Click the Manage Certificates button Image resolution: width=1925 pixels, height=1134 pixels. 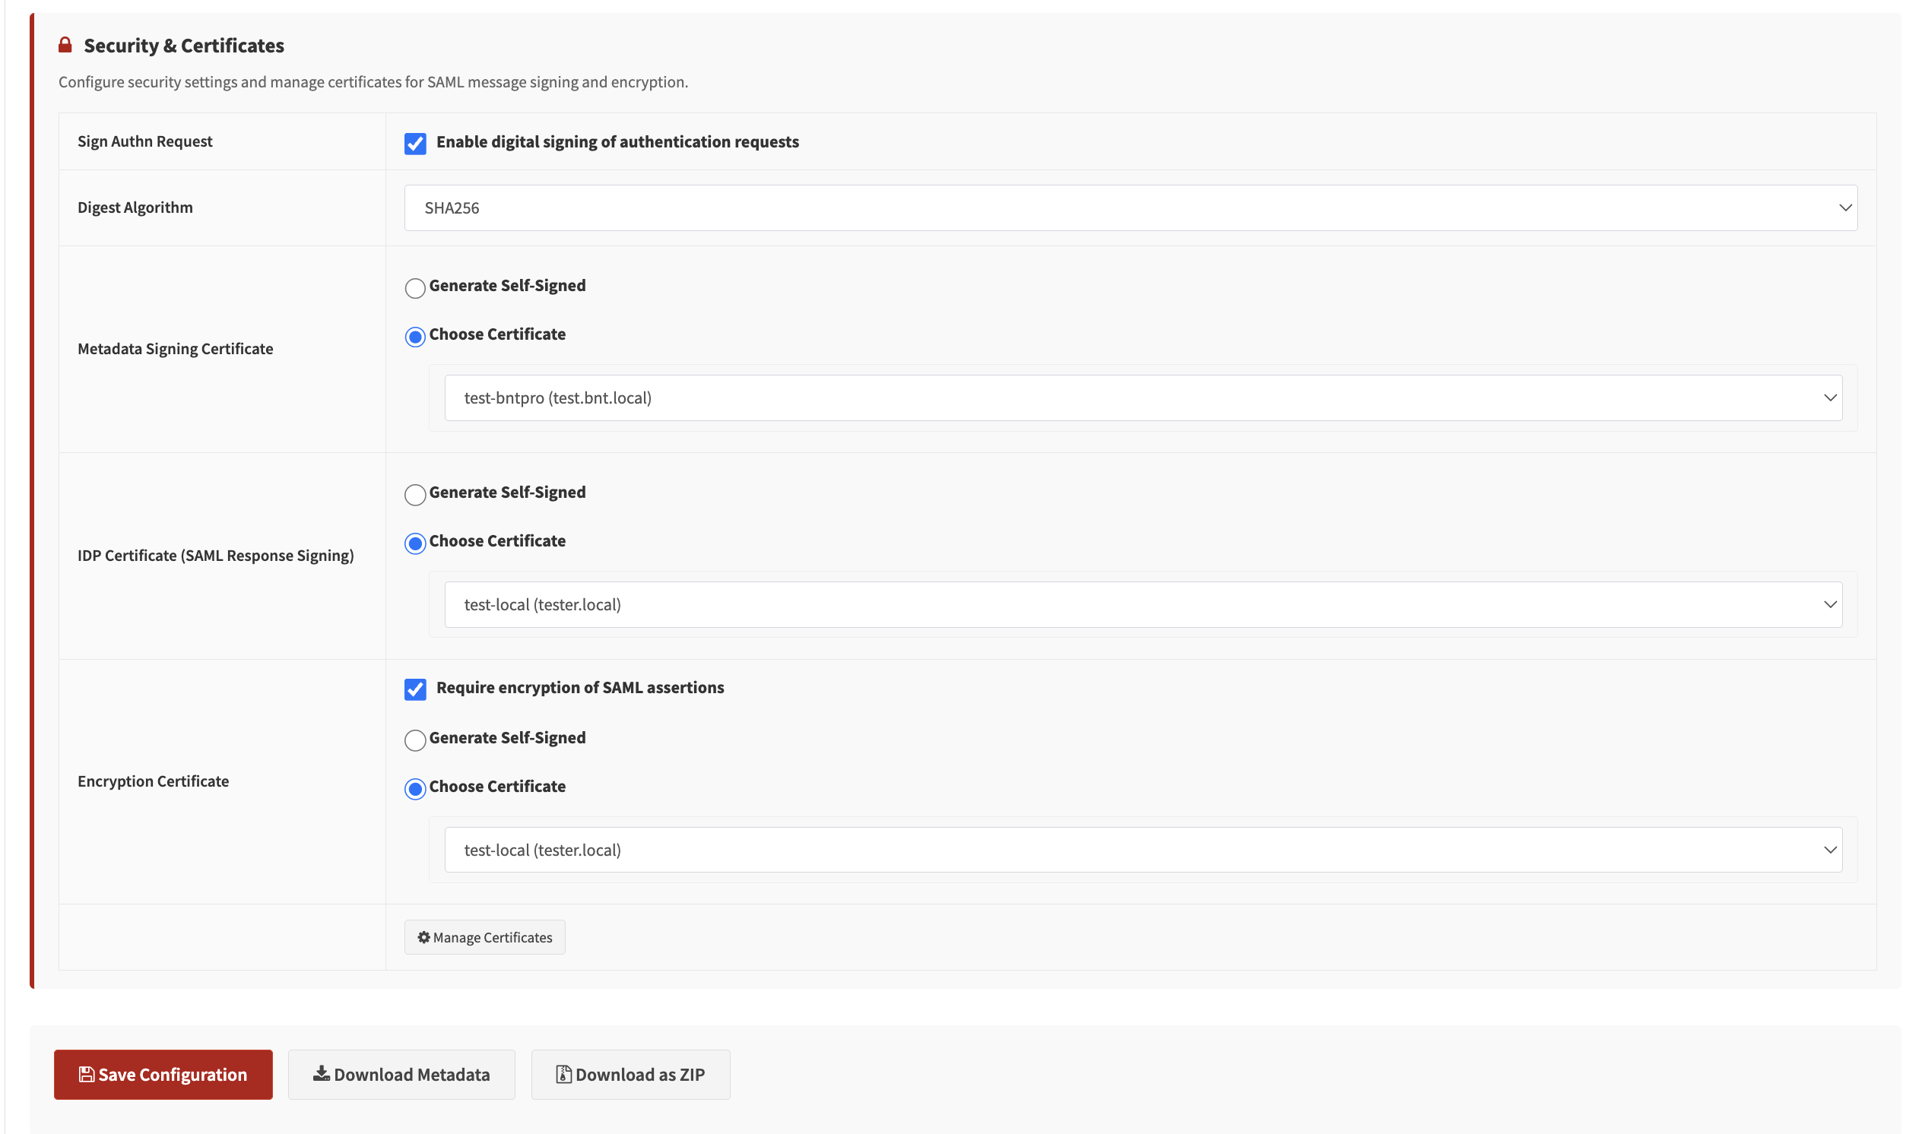(x=484, y=937)
